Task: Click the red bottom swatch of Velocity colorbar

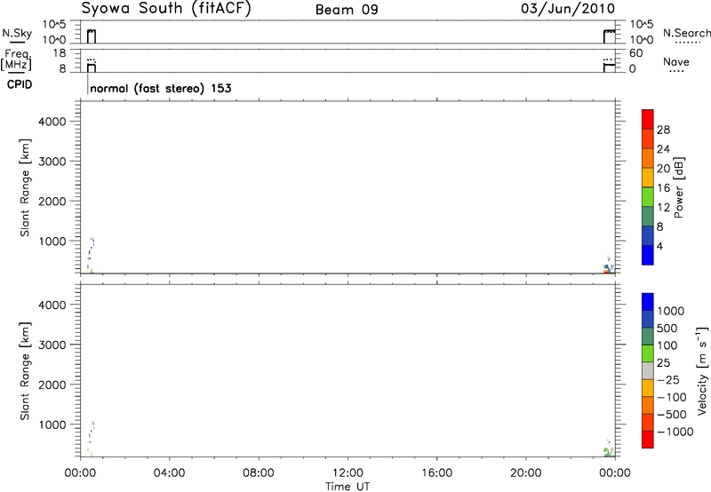Action: click(x=648, y=440)
